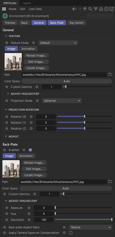
Task: Open the Projection Mode Spherical dropdown
Action: pyautogui.click(x=62, y=101)
